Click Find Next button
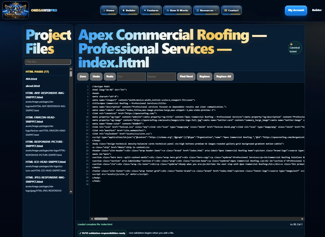 click(186, 77)
